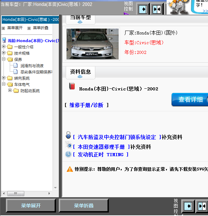The width and height of the screenshot is (208, 216).
Task: Select the 当前车型 tab header
Action: (80, 19)
